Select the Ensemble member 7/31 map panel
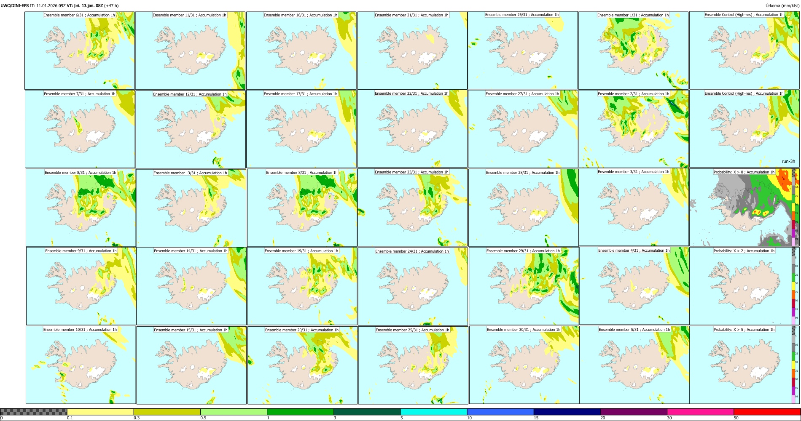 click(80, 129)
